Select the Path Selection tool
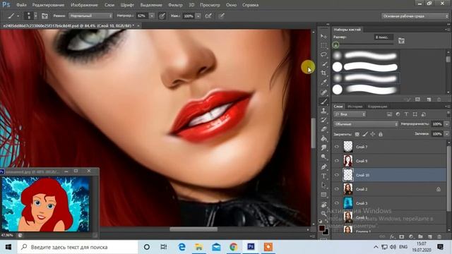This screenshot has width=452, height=254. [x=323, y=185]
